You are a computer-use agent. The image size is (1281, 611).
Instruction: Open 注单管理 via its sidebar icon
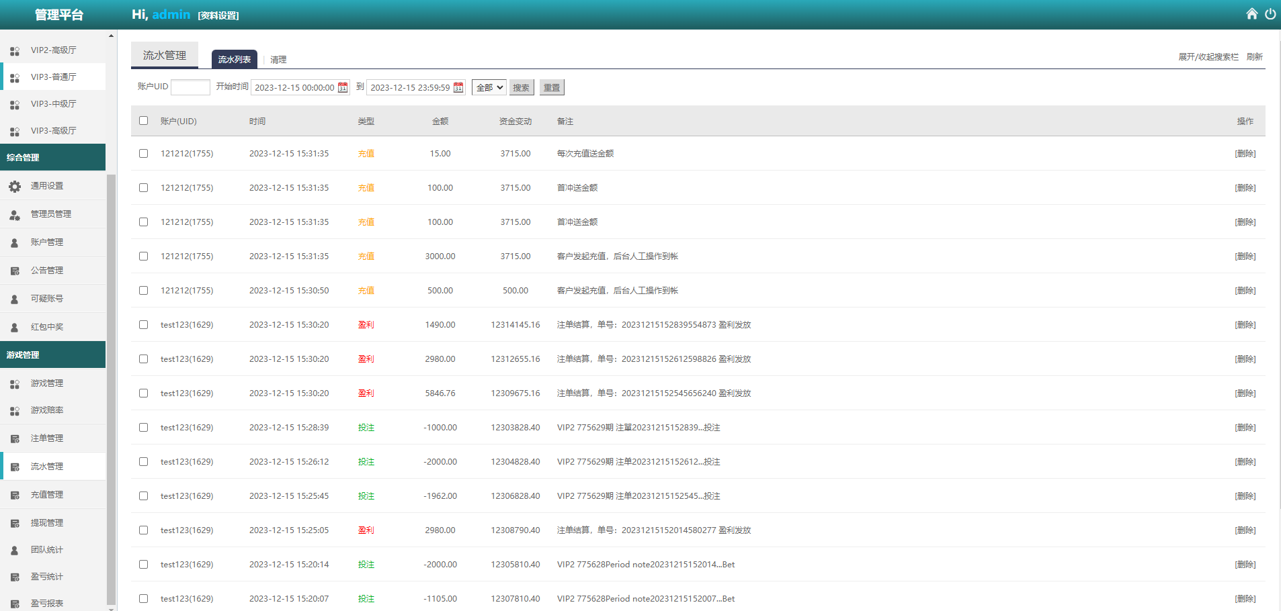point(15,438)
